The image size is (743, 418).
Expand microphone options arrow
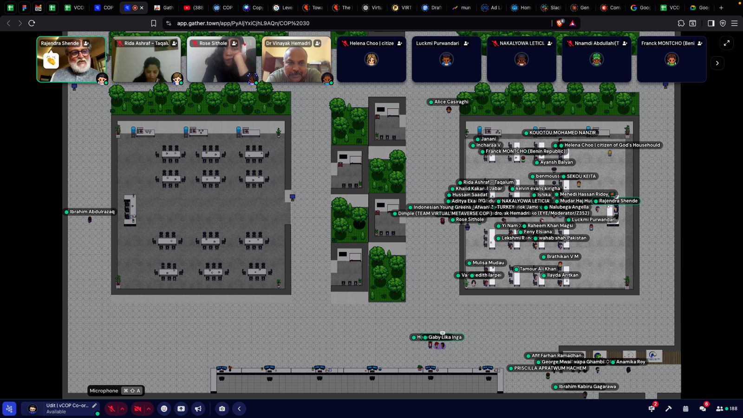click(x=122, y=409)
